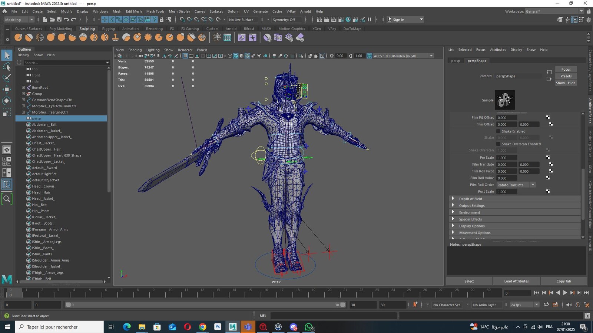This screenshot has width=593, height=333.
Task: Select the Move tool in toolbox
Action: pos(7,89)
